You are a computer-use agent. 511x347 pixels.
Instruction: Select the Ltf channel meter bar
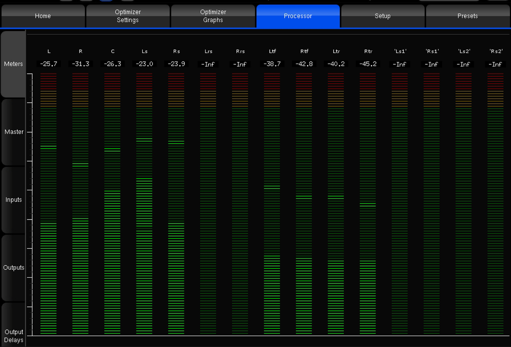[272, 204]
